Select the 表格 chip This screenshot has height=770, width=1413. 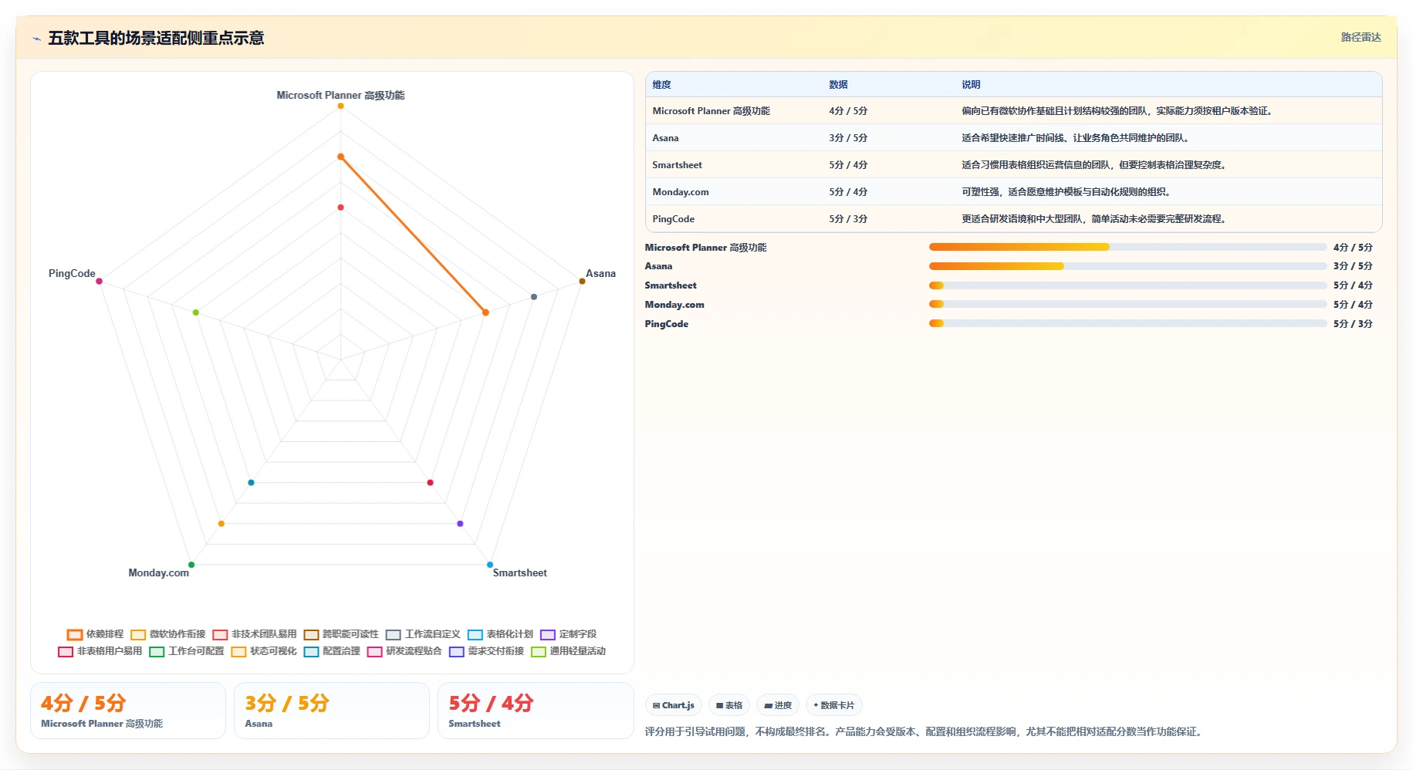pos(728,705)
